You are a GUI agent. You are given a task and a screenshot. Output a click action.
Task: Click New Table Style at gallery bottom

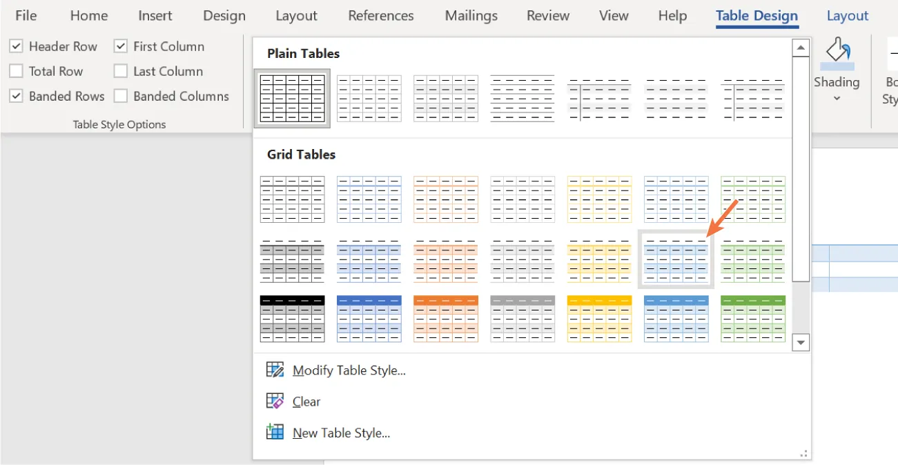click(x=342, y=432)
